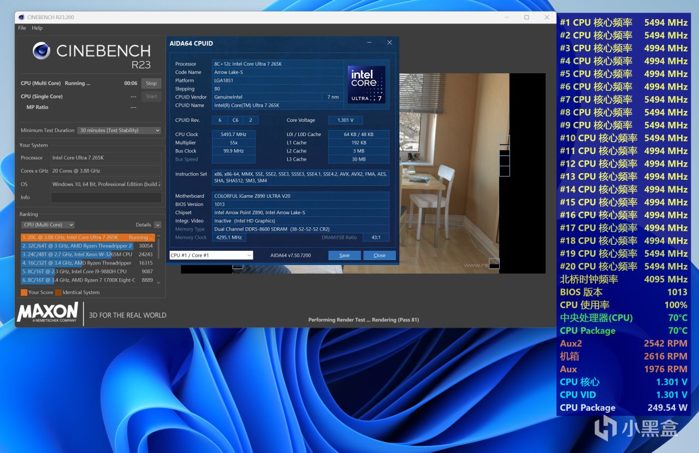Close the Cinebench R23 window
Screen dimensions: 699x453
point(547,17)
